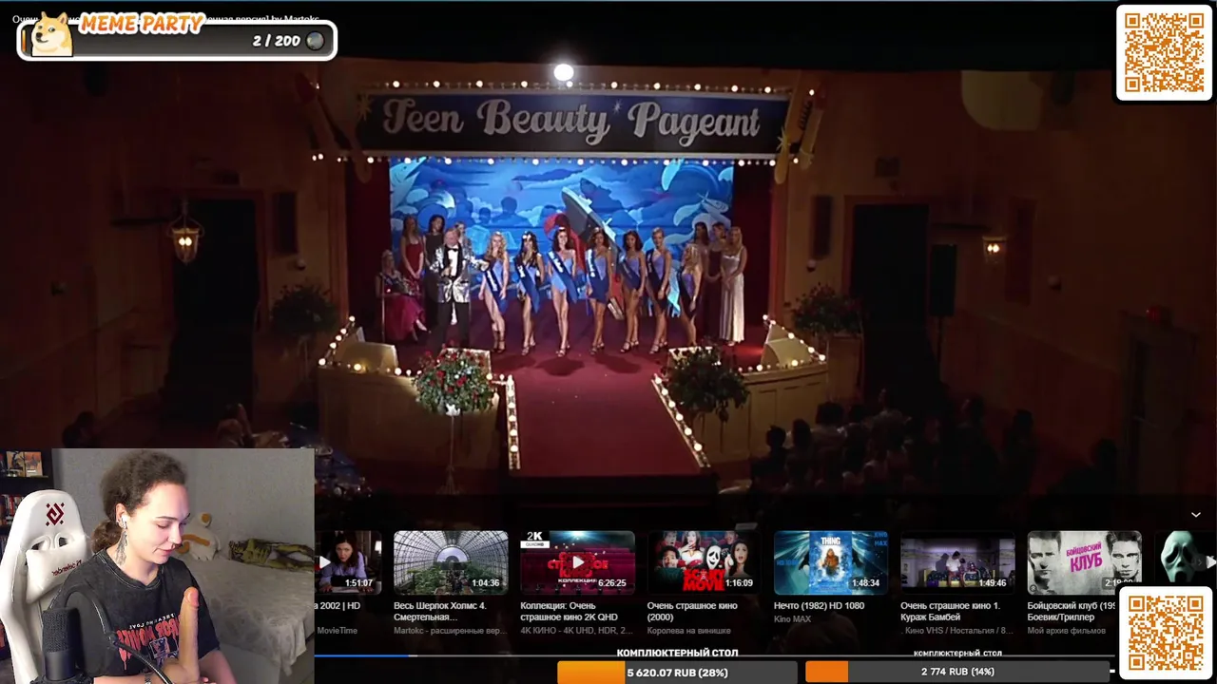Open the 1:51:07 video thumbnail
Screen dimensions: 1217x684
pos(348,562)
